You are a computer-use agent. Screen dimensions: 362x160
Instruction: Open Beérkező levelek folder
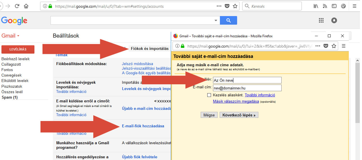pos(16,59)
